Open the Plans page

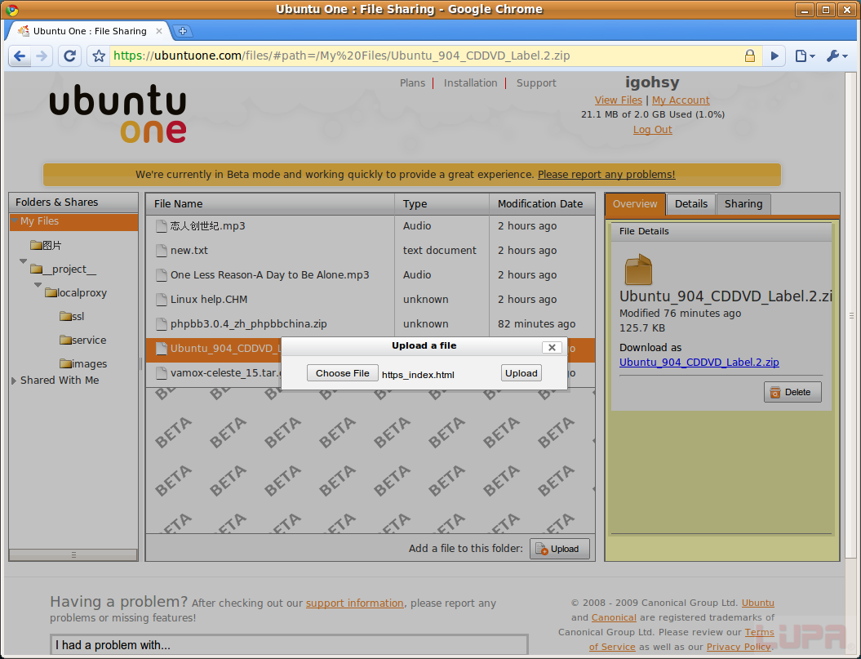(412, 83)
